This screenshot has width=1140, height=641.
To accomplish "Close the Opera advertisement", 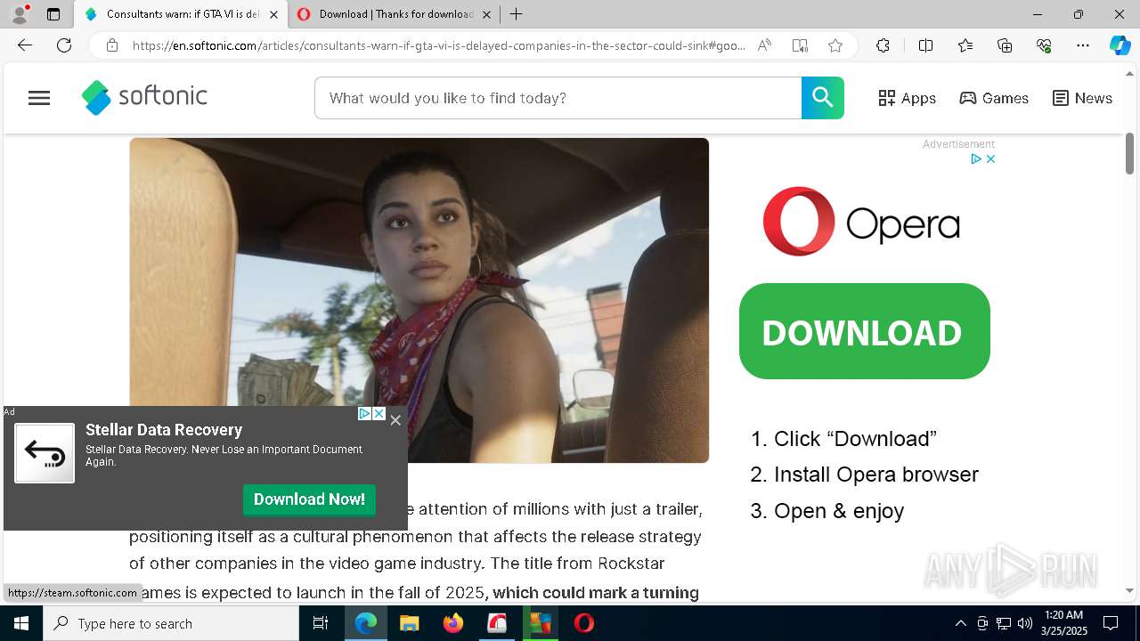I will [x=990, y=158].
